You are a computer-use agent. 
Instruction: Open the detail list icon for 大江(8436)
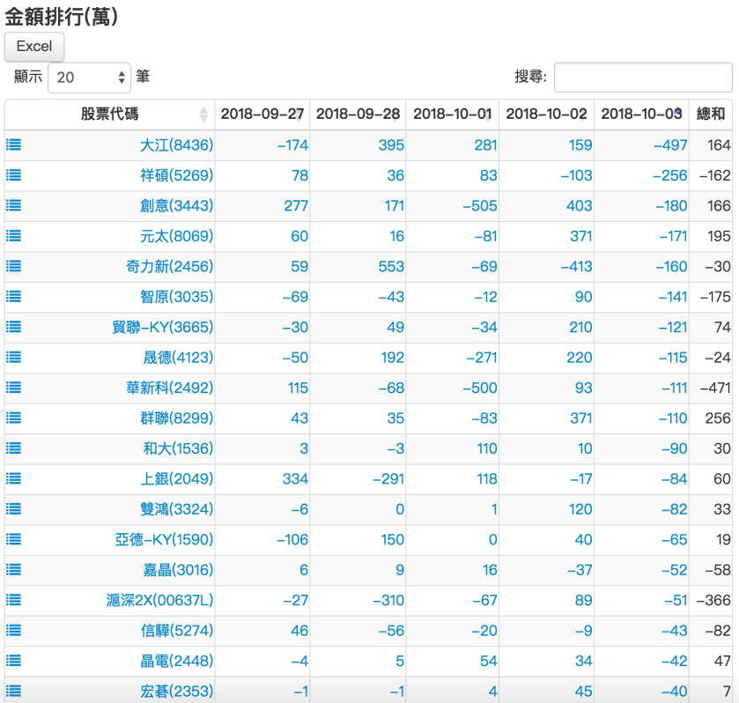(12, 144)
